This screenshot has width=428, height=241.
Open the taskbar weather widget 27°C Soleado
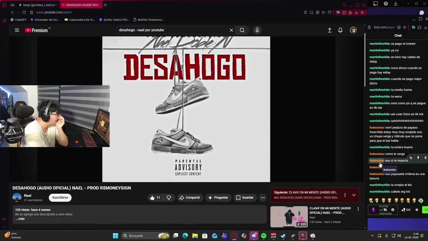(x=12, y=236)
